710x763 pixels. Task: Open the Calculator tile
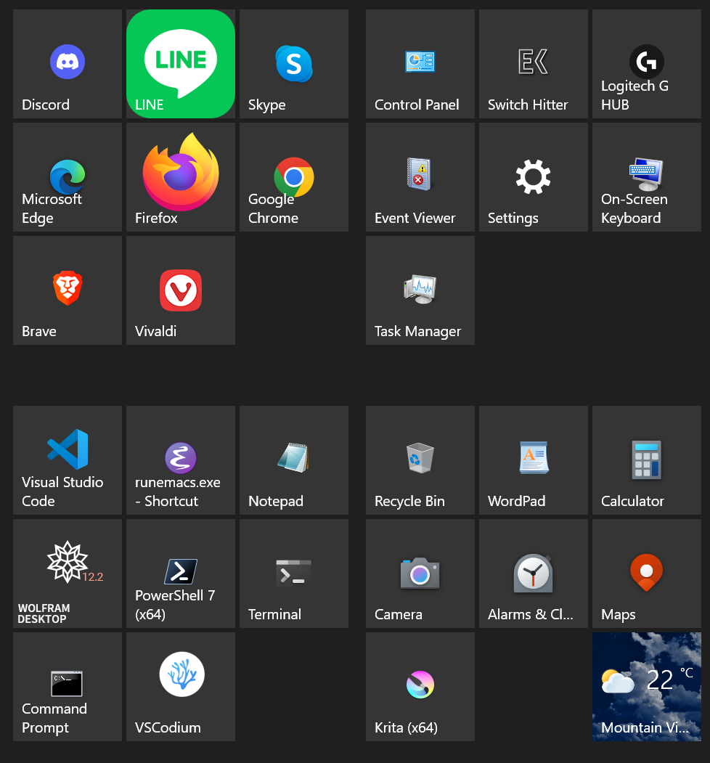(x=647, y=460)
